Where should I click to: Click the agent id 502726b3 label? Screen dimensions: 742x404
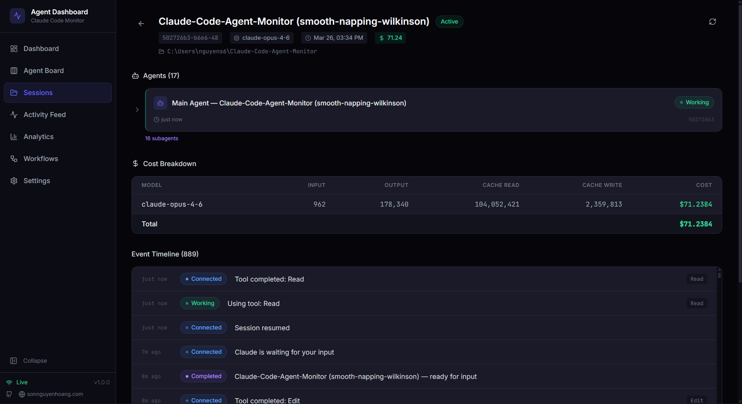click(x=701, y=119)
